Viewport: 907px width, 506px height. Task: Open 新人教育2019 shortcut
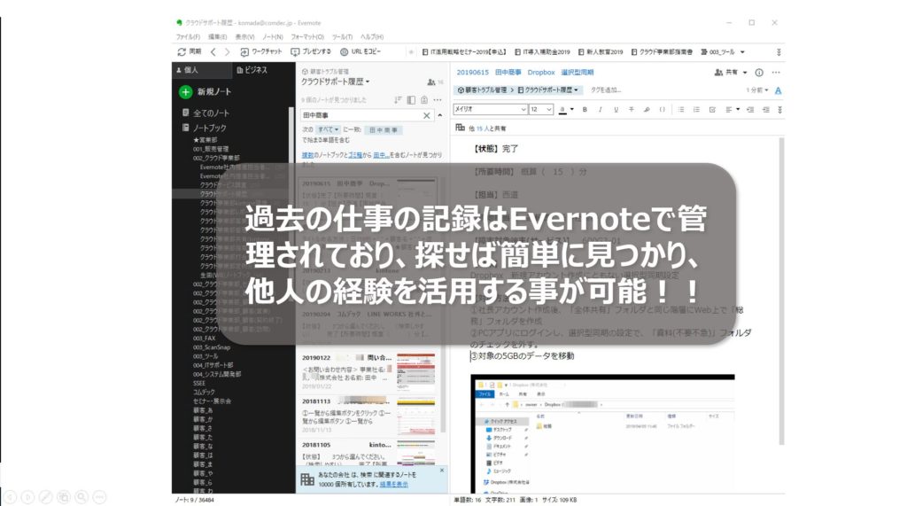[x=601, y=52]
